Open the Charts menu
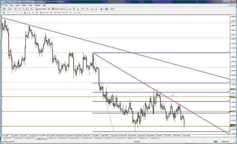Viewport: 237px width, 144px height. click(24, 5)
